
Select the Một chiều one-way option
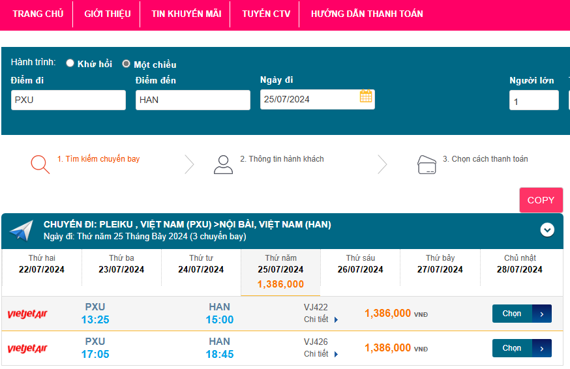(x=127, y=64)
